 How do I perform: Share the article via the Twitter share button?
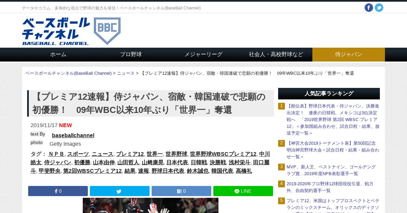pos(120,191)
